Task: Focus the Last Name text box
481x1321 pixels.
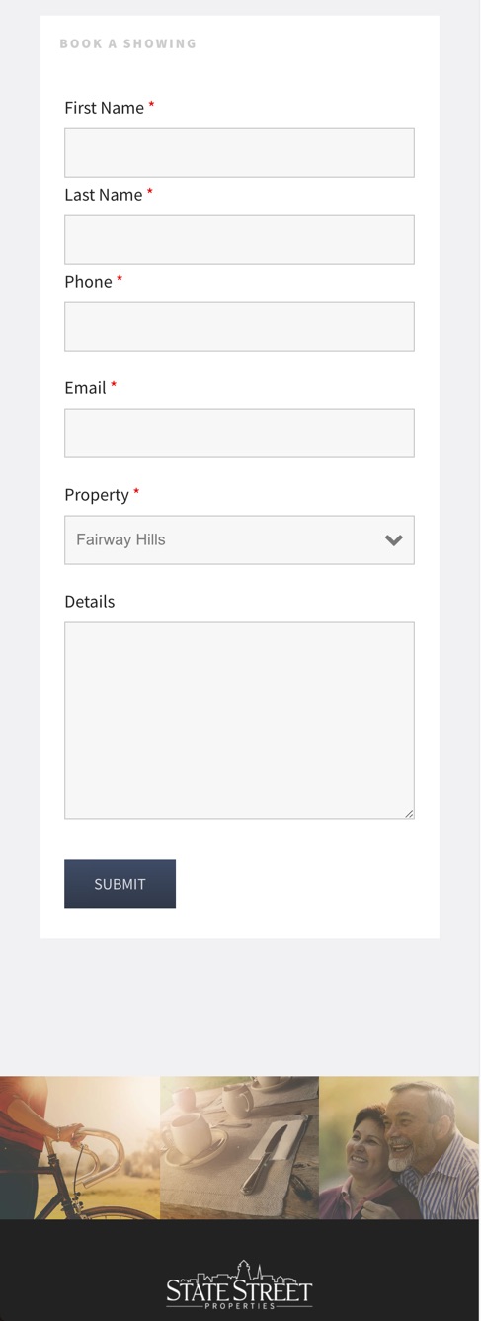Action: [x=239, y=240]
